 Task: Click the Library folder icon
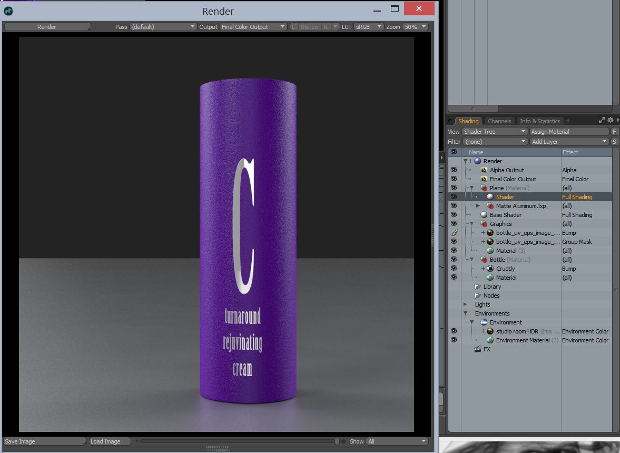[477, 287]
